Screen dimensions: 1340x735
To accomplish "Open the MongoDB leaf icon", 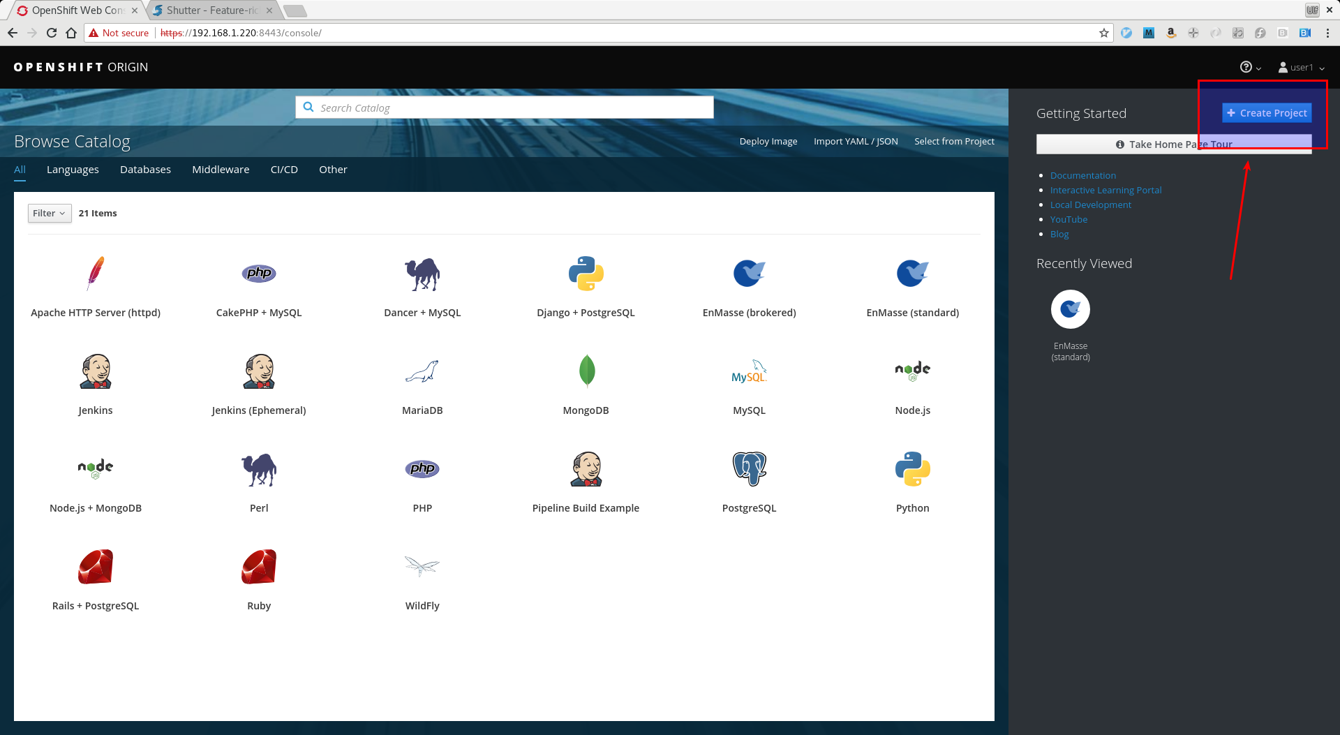I will [x=587, y=371].
